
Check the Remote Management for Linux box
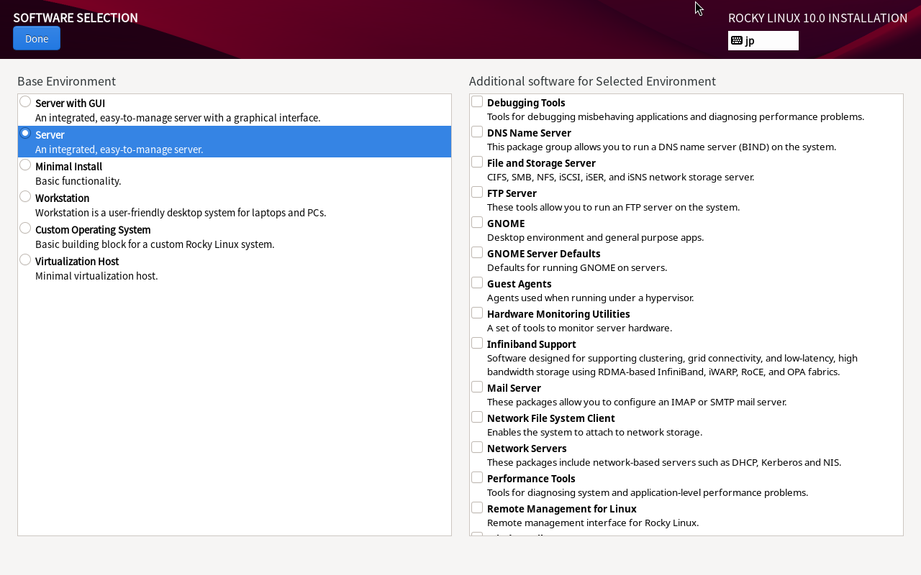coord(477,507)
